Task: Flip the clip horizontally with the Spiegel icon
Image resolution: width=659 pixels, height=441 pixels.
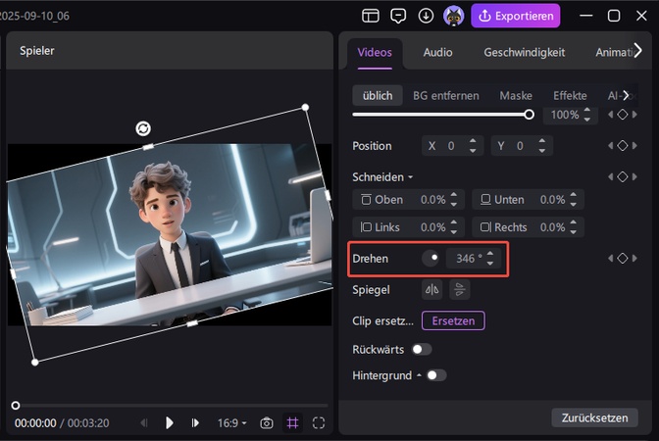Action: coord(432,289)
